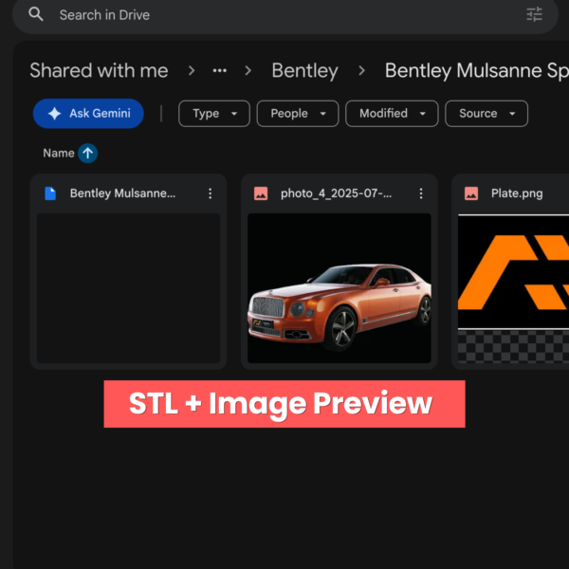569x569 pixels.
Task: Open the Modified filter dropdown
Action: coord(392,114)
